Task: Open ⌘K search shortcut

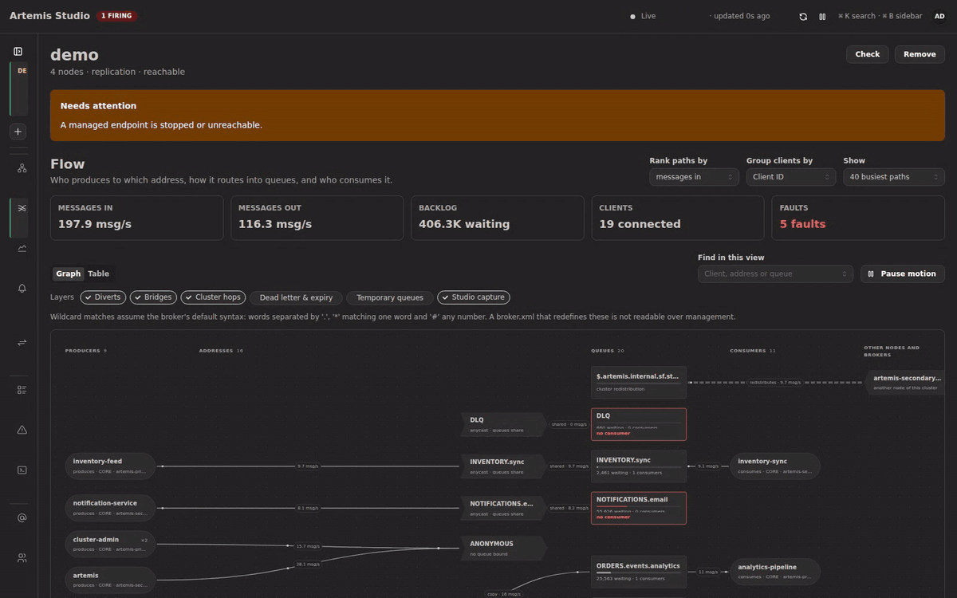Action: (x=856, y=16)
